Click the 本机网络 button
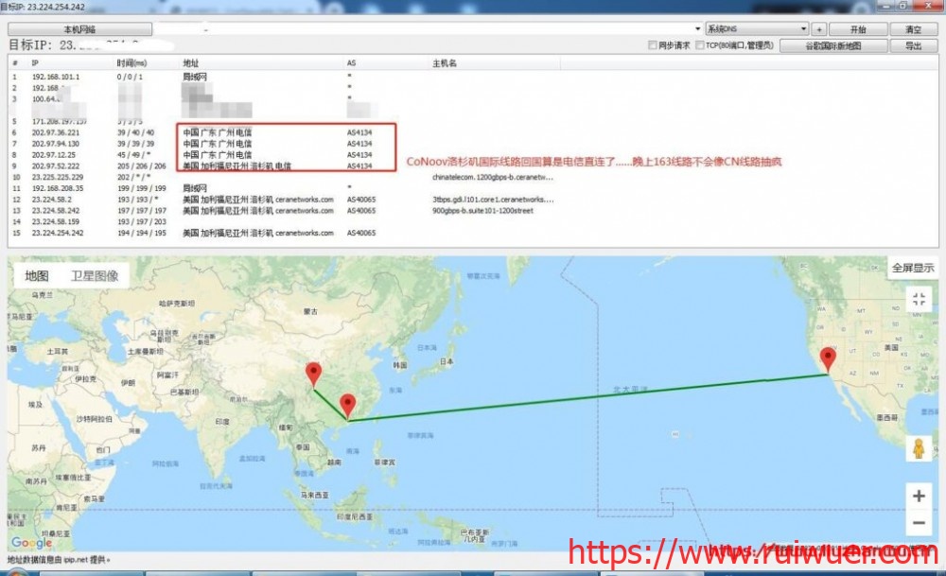The width and height of the screenshot is (946, 576). 79,30
